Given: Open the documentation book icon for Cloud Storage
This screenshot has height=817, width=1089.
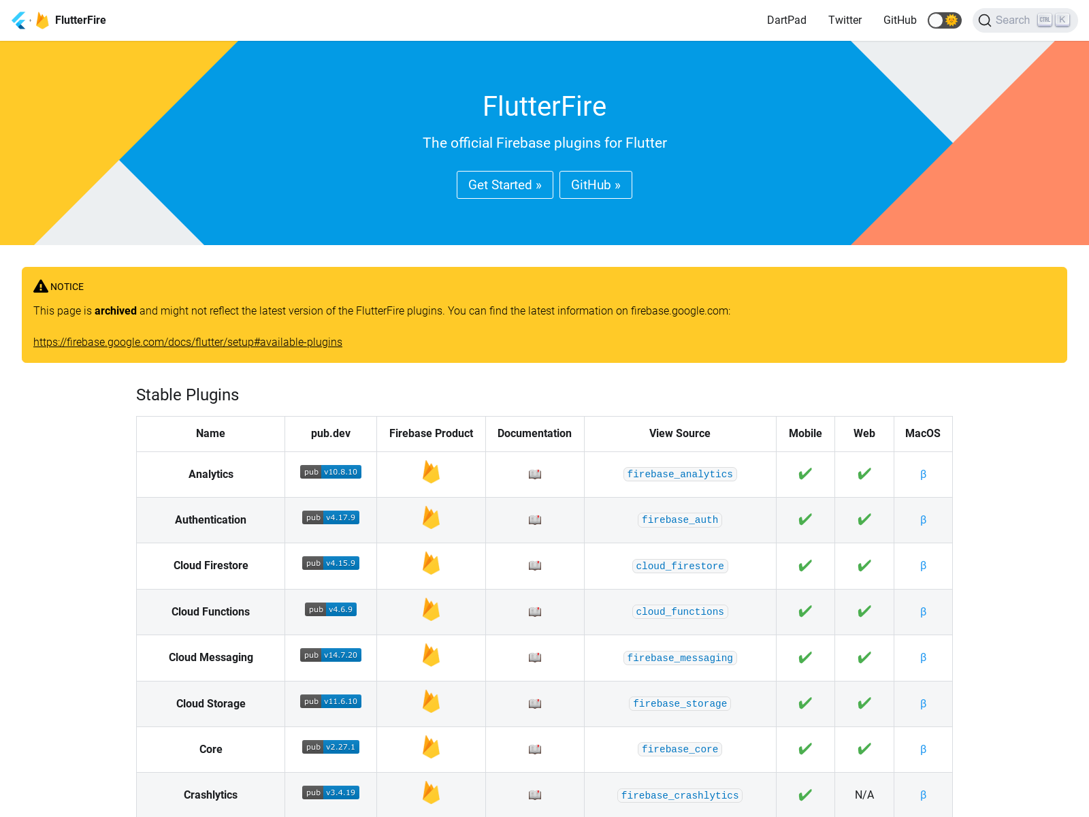Looking at the screenshot, I should pyautogui.click(x=535, y=704).
